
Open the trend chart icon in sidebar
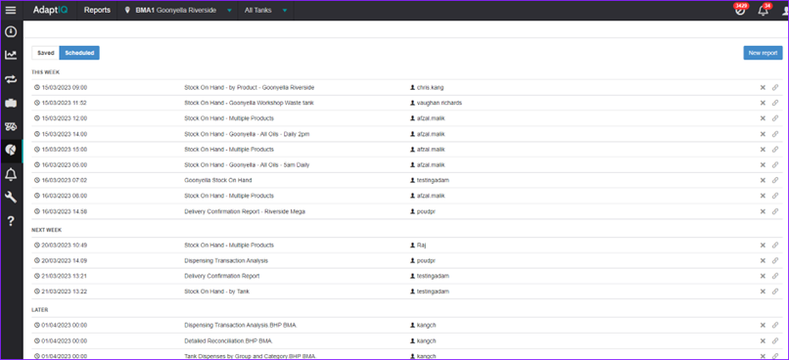pyautogui.click(x=11, y=56)
